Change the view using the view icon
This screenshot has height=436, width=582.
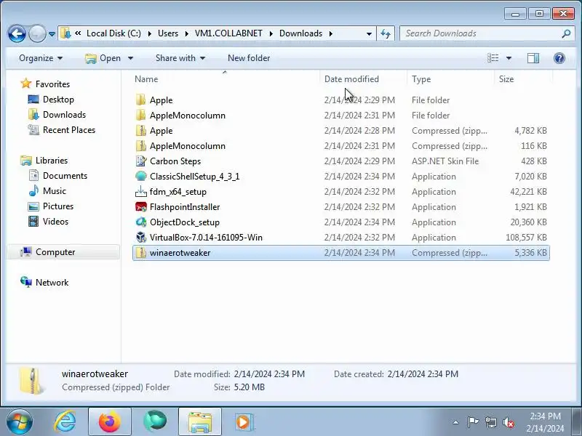tap(493, 58)
